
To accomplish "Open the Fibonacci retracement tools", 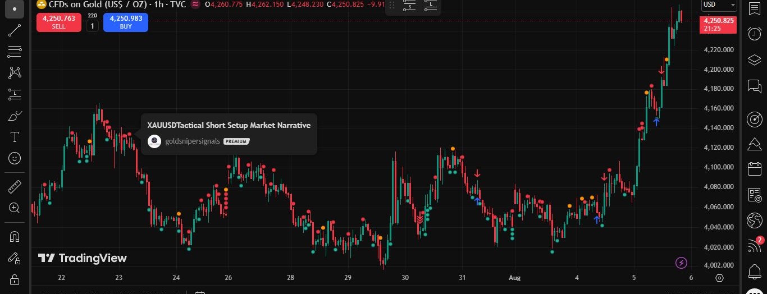I will point(15,52).
